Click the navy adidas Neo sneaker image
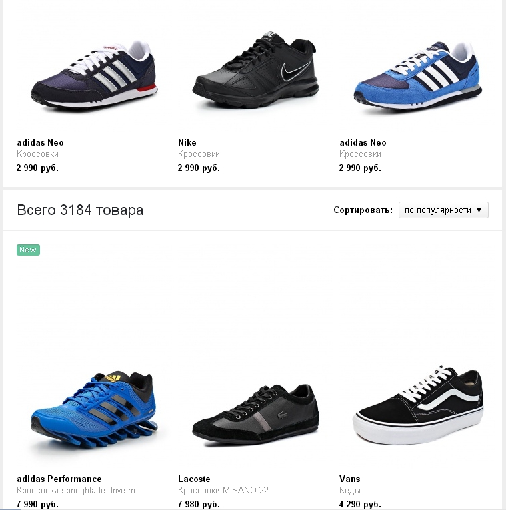 coord(94,76)
